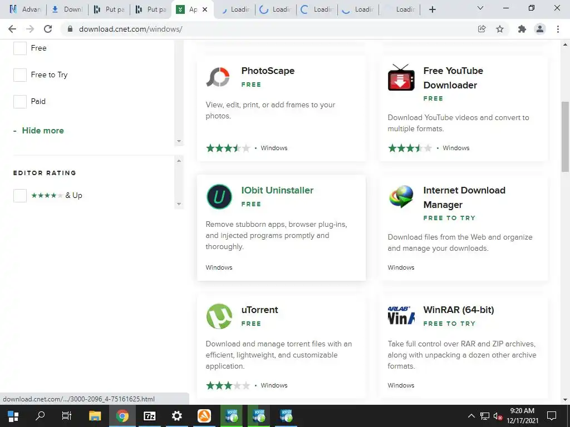Click the price filter list down arrow

click(x=179, y=141)
